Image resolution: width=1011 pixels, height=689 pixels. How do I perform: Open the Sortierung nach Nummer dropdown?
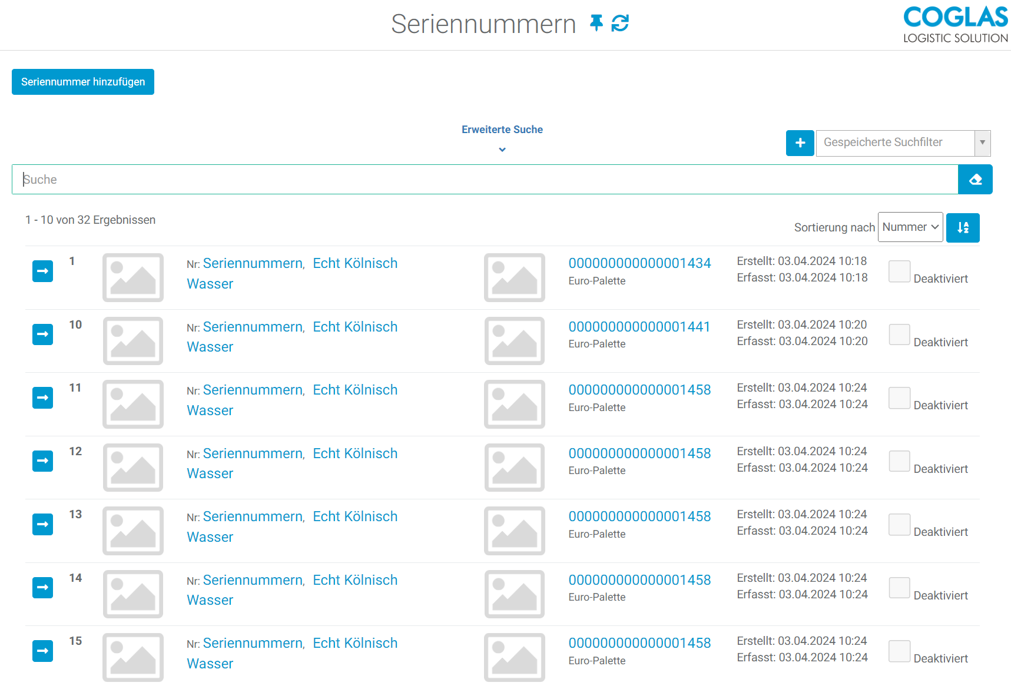click(910, 227)
